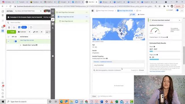Open notifications bell in left rail
This screenshot has width=185, height=104.
(x=3, y=86)
